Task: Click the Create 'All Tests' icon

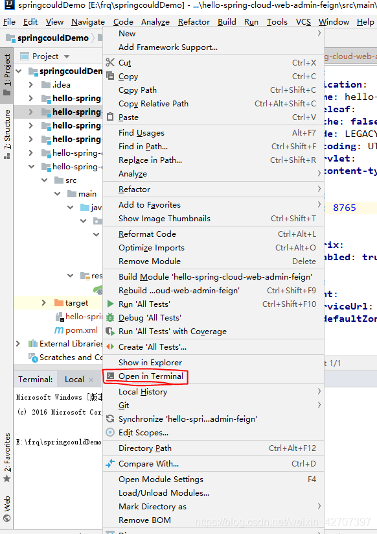Action: point(110,346)
